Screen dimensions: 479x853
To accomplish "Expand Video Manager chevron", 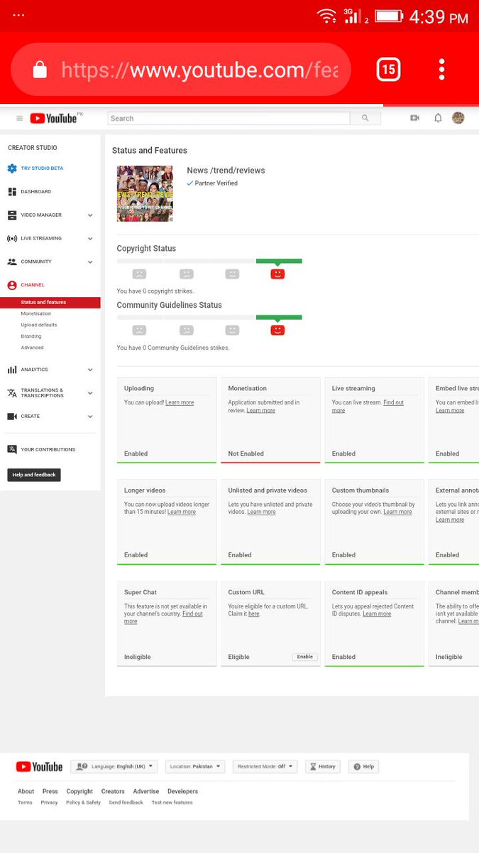I will click(90, 215).
